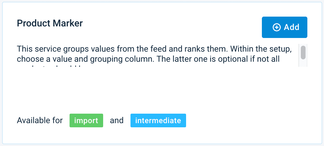Image resolution: width=324 pixels, height=146 pixels.
Task: Click the plus circle icon on Add
Action: [276, 27]
